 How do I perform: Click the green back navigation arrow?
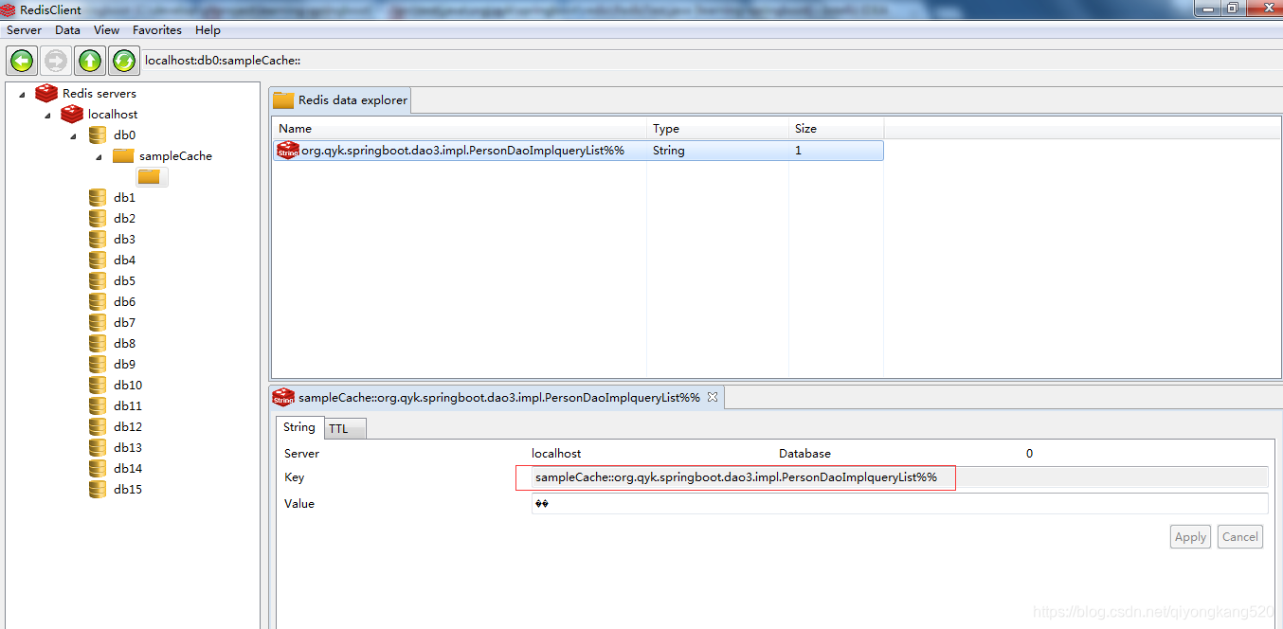[23, 61]
